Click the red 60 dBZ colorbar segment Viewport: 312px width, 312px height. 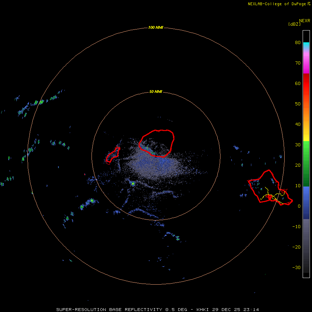coord(306,84)
